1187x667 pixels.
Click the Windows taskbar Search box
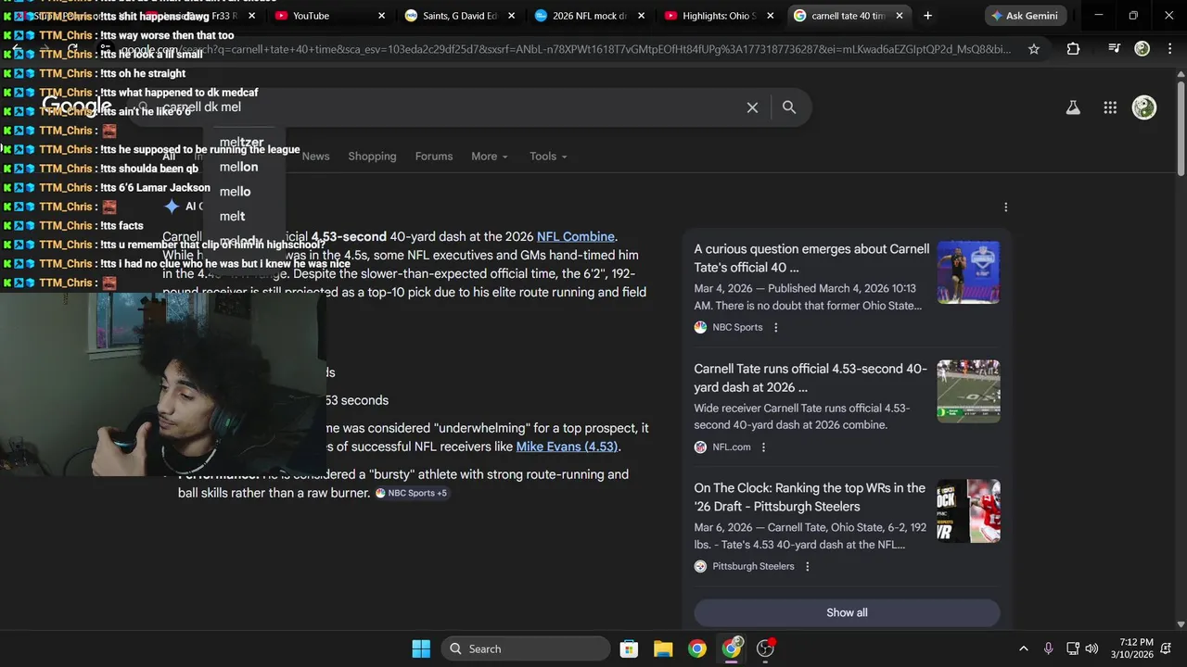click(x=526, y=648)
